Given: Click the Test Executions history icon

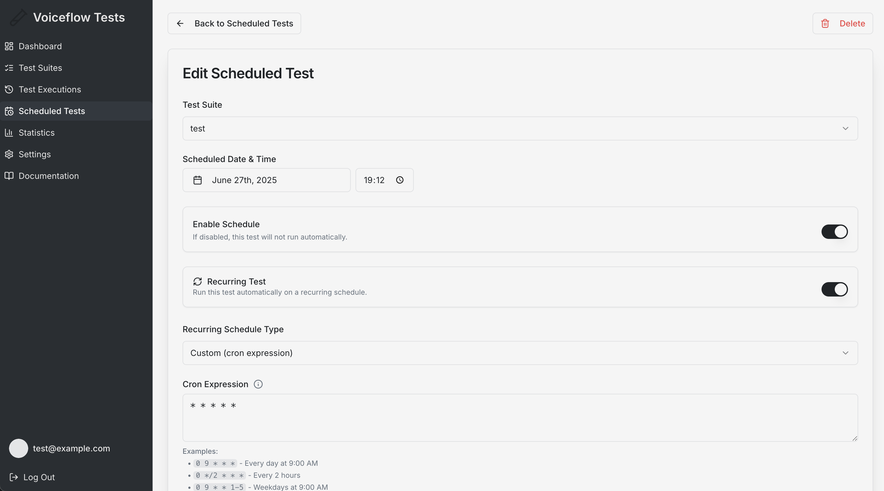Looking at the screenshot, I should (9, 89).
